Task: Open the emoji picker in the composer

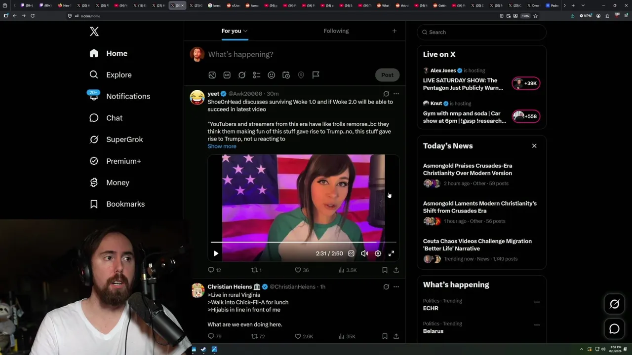Action: pos(271,75)
